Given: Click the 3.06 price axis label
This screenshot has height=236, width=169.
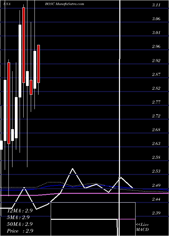Looking at the screenshot, I should pyautogui.click(x=156, y=19).
